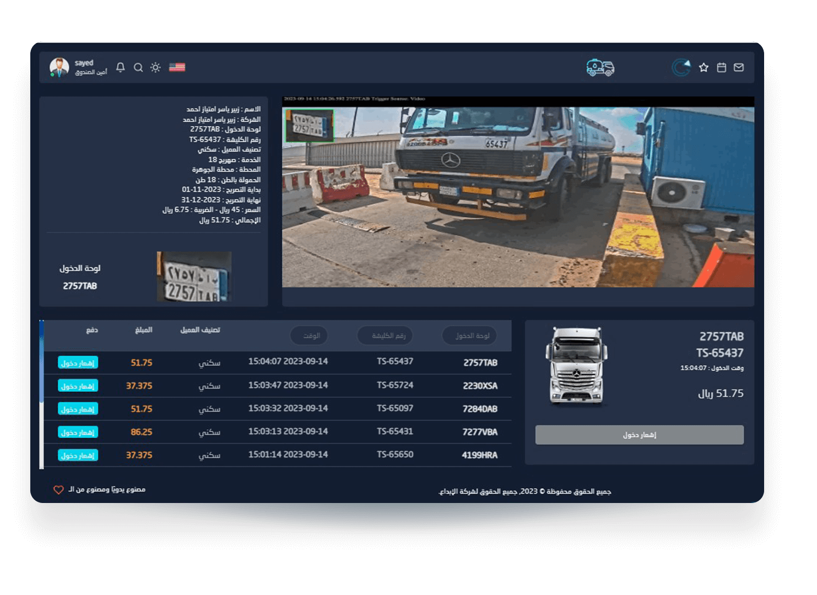
Task: Switch language via the US flag icon
Action: [x=177, y=67]
